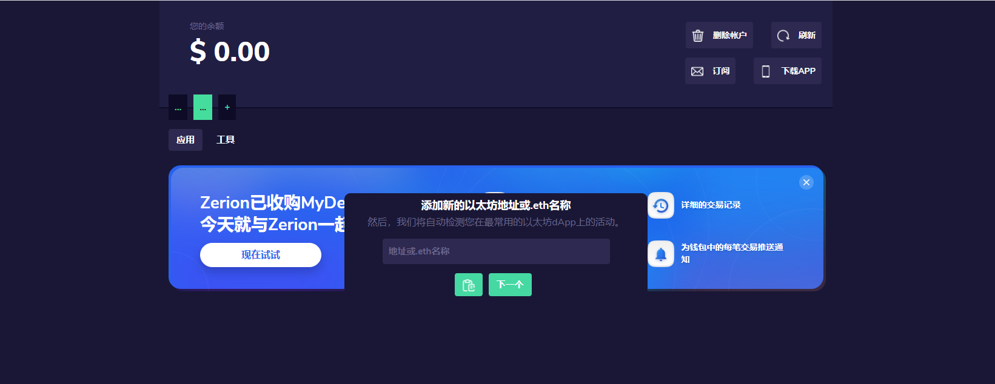Click the envelope subscribe icon
The height and width of the screenshot is (384, 995).
click(x=697, y=71)
